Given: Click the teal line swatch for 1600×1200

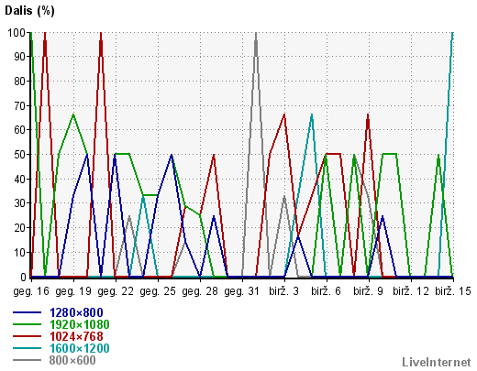Looking at the screenshot, I should pos(27,348).
